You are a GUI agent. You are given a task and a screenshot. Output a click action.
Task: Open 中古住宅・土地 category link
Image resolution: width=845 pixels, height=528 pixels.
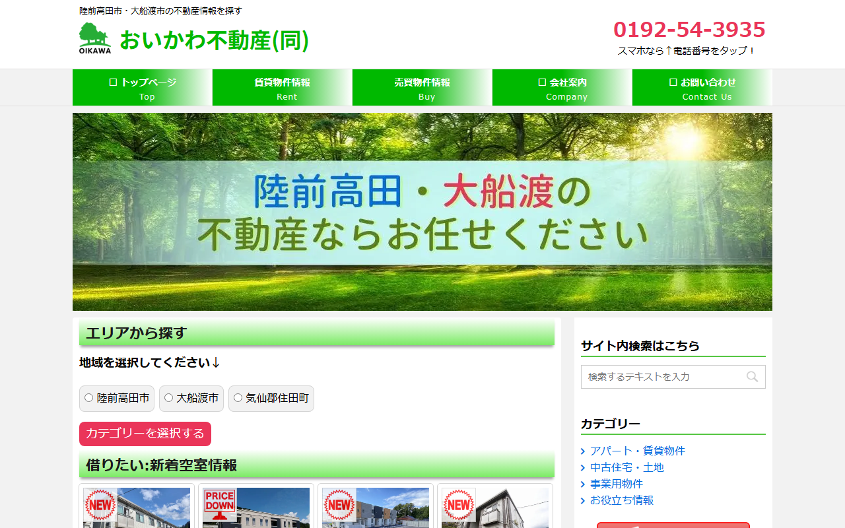pyautogui.click(x=627, y=467)
